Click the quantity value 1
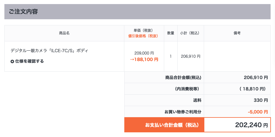Image resolution: width=275 pixels, height=137 pixels. click(171, 56)
